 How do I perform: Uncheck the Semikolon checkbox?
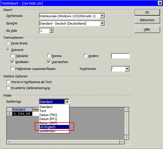tap(12, 62)
